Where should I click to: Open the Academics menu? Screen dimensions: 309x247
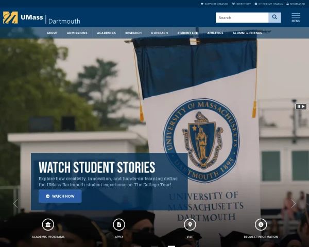tap(107, 33)
